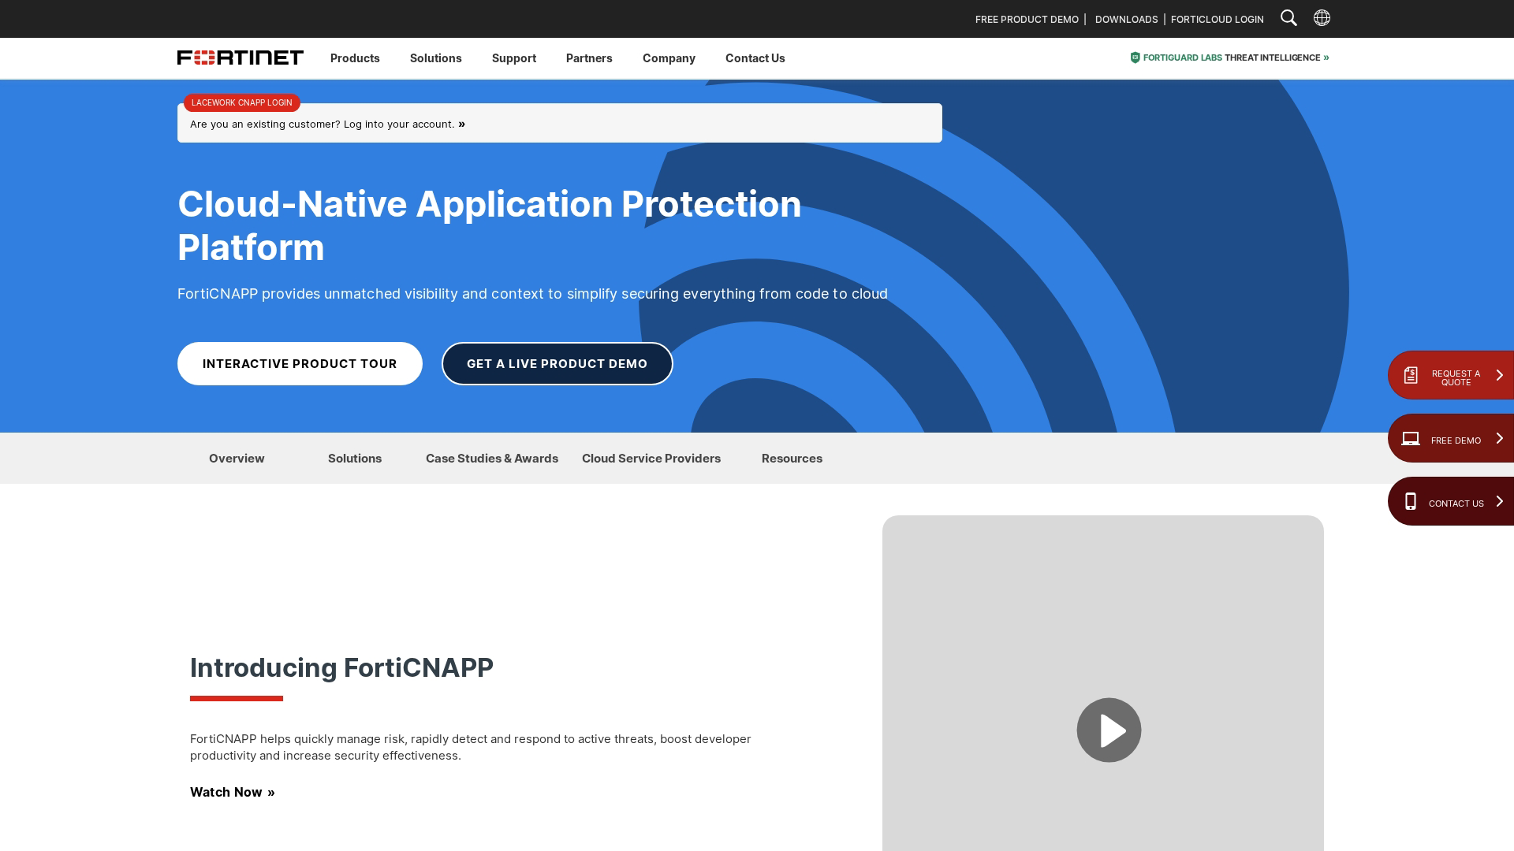Click the FortiGuard Labs shield icon
Screen dimensions: 1514x851
1135,58
